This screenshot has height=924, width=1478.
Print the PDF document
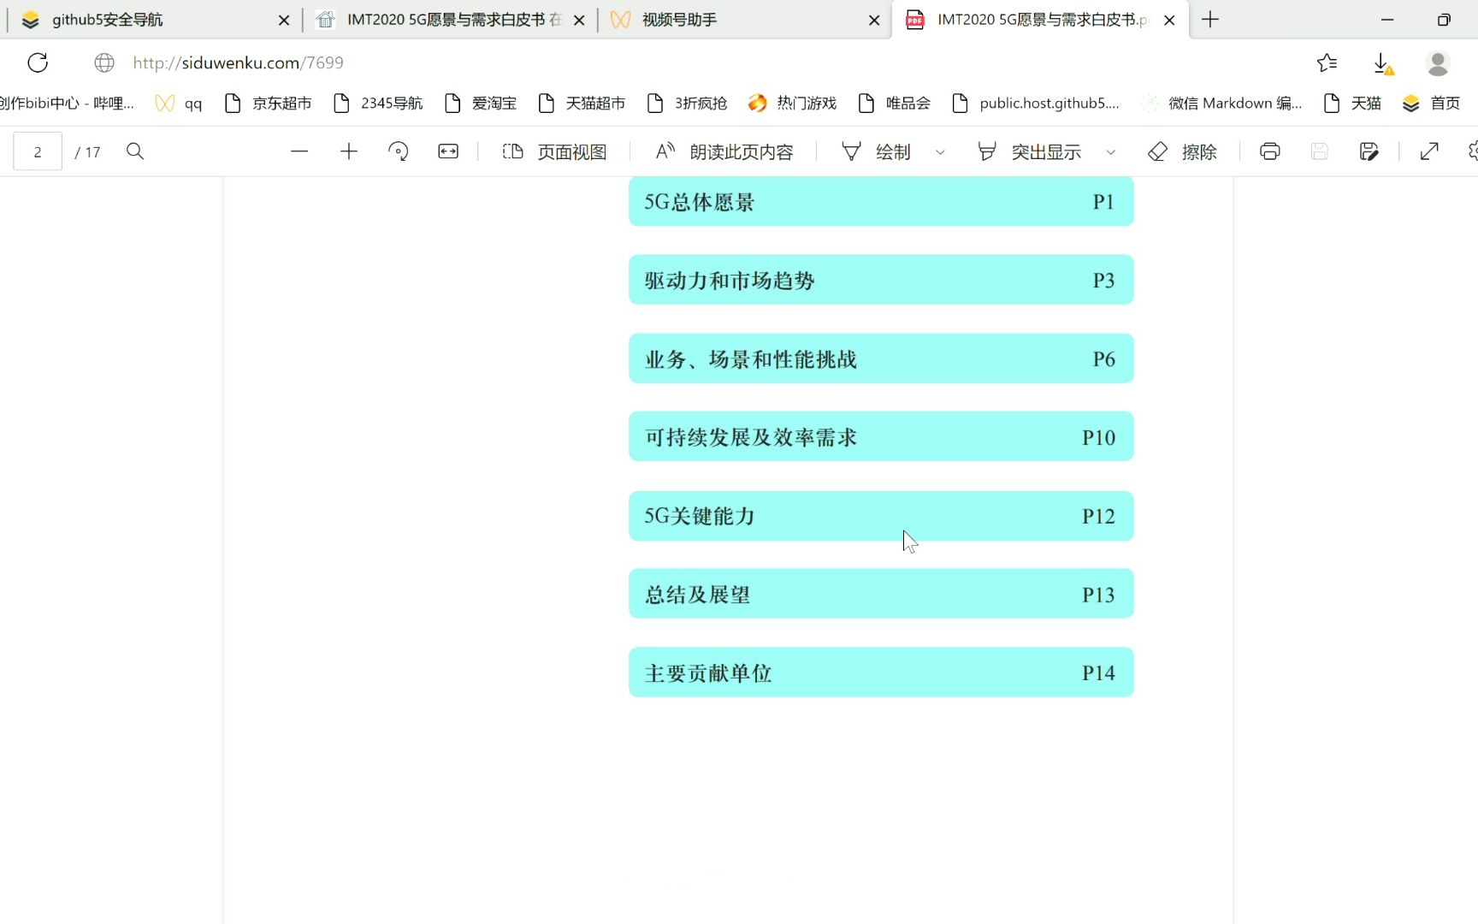click(x=1270, y=151)
